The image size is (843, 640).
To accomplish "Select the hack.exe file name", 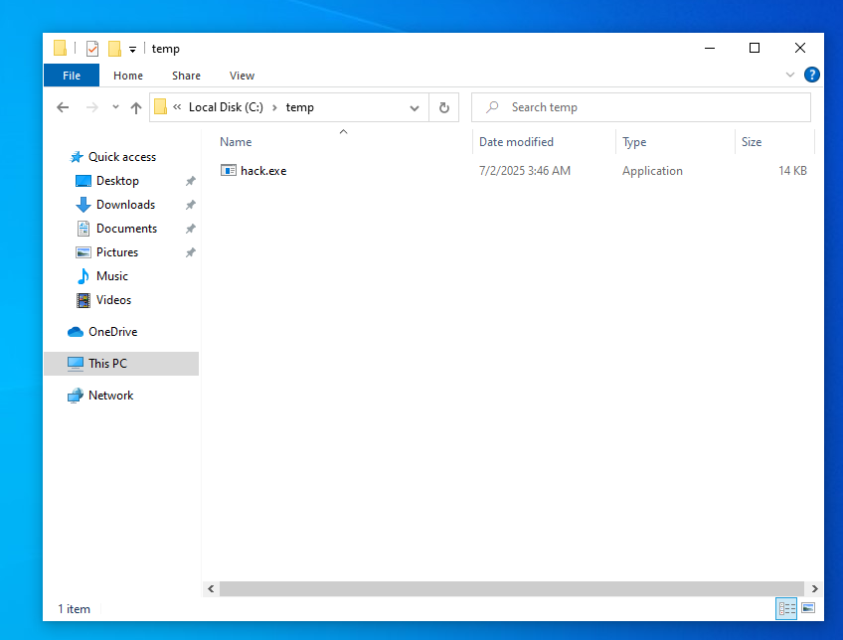I will (x=263, y=171).
